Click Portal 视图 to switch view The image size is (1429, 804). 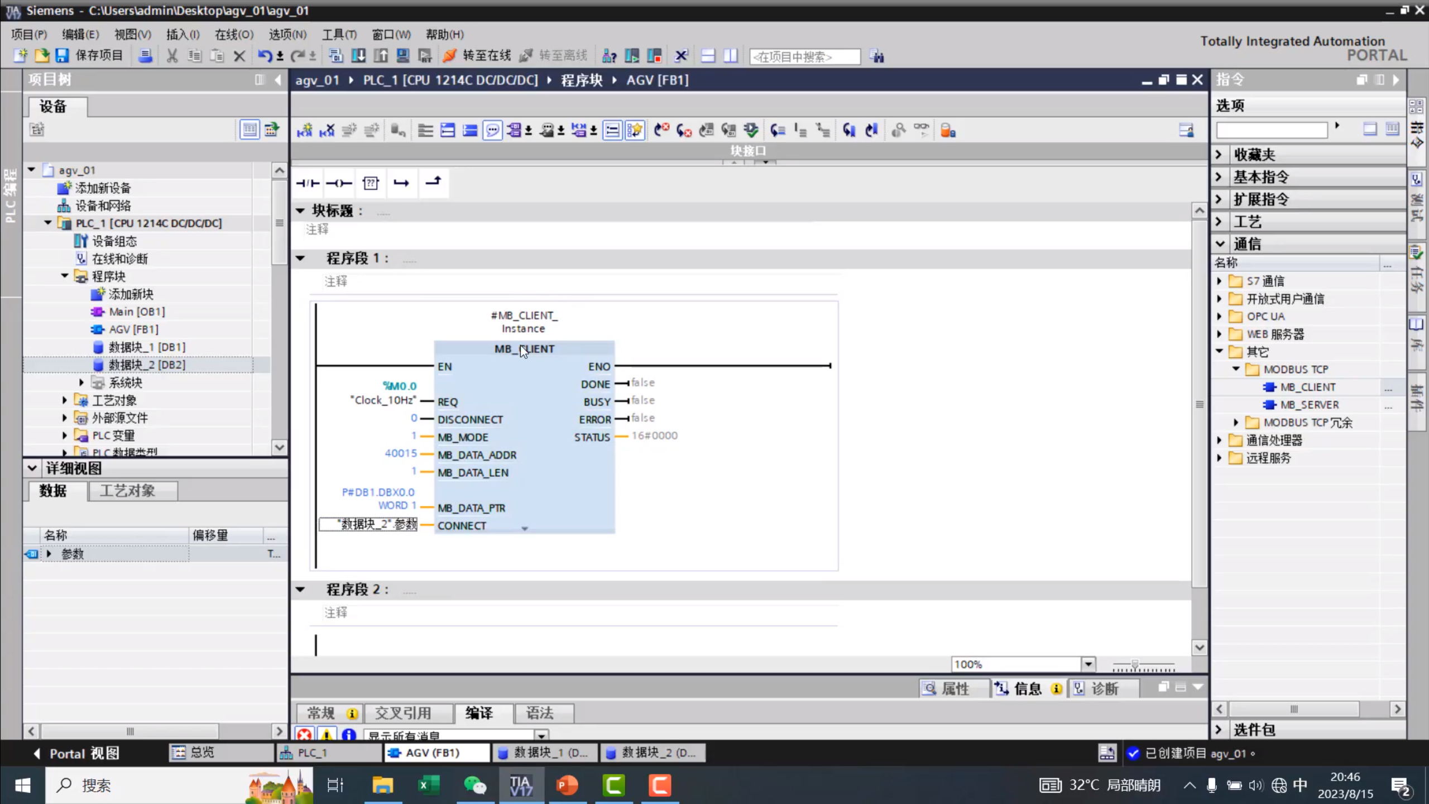[x=76, y=753]
